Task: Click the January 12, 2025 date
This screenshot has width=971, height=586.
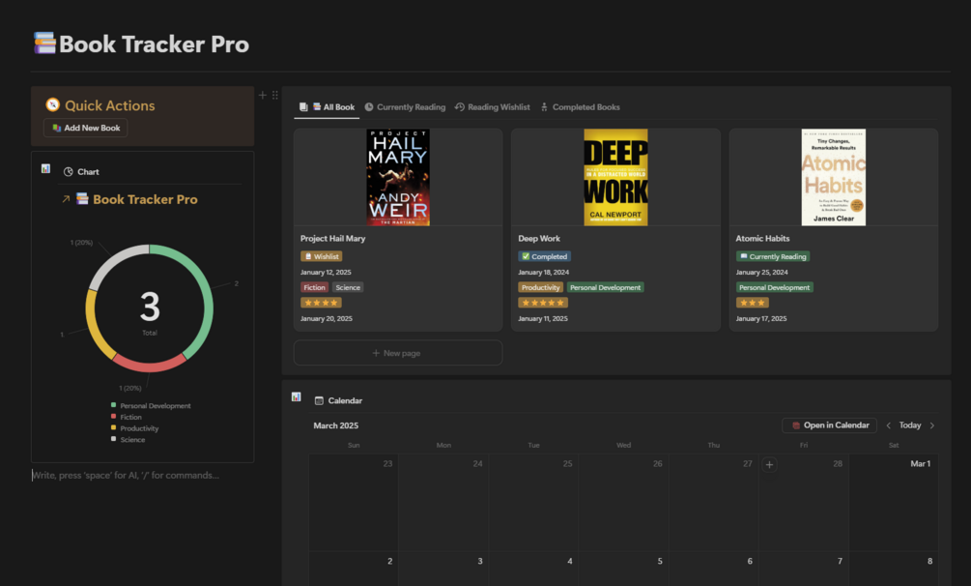Action: (x=326, y=273)
